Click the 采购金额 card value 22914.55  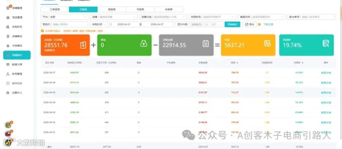174,45
